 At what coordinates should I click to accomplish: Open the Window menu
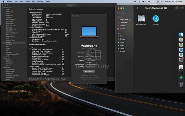[40, 1]
